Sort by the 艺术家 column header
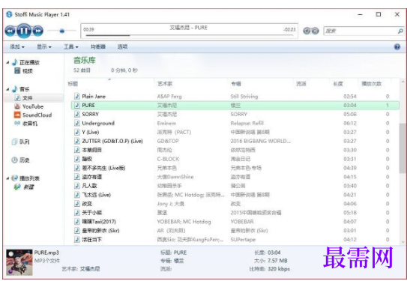 [165, 83]
